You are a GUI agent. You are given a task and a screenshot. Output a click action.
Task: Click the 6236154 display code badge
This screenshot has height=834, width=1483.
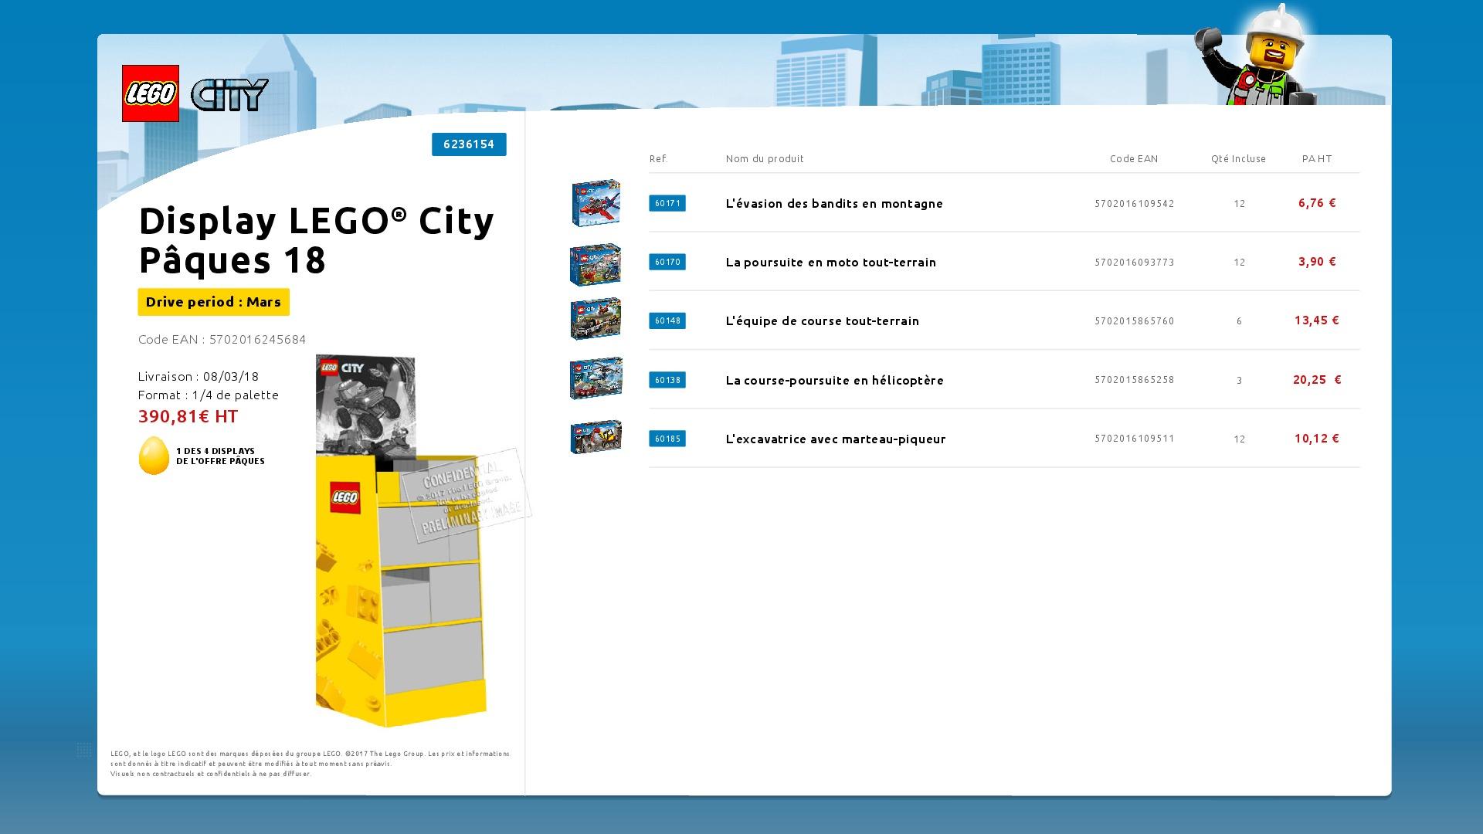point(469,144)
